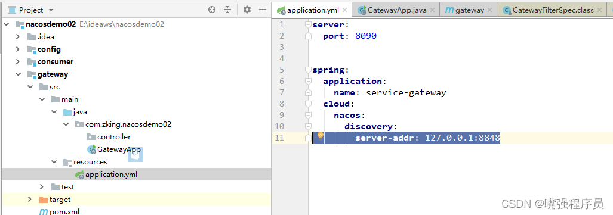Close the application.yml tab

[x=345, y=10]
